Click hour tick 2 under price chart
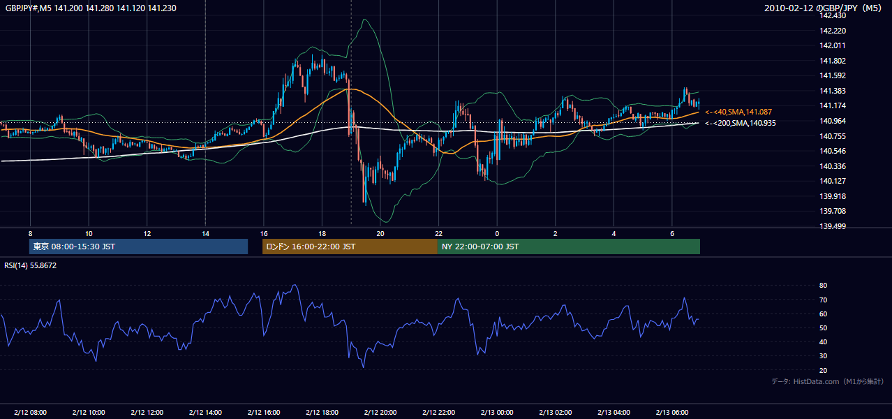 click(555, 233)
